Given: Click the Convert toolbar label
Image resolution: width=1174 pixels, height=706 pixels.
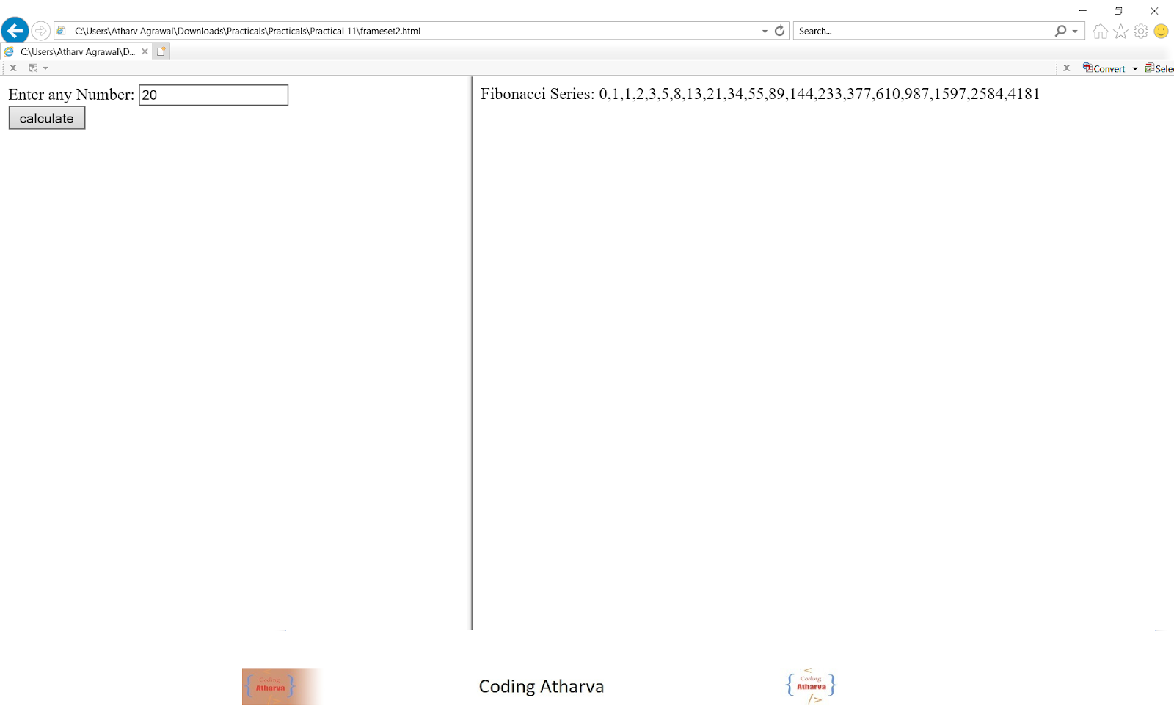Looking at the screenshot, I should tap(1109, 68).
